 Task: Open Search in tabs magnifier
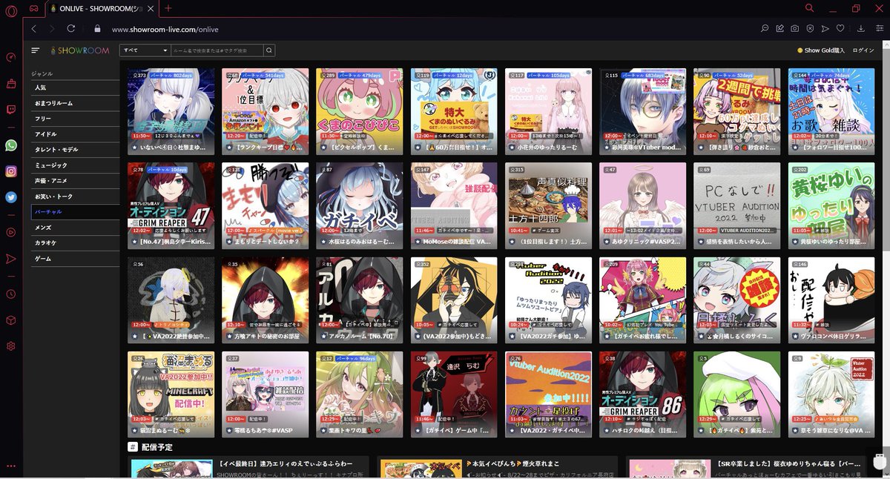tap(809, 8)
